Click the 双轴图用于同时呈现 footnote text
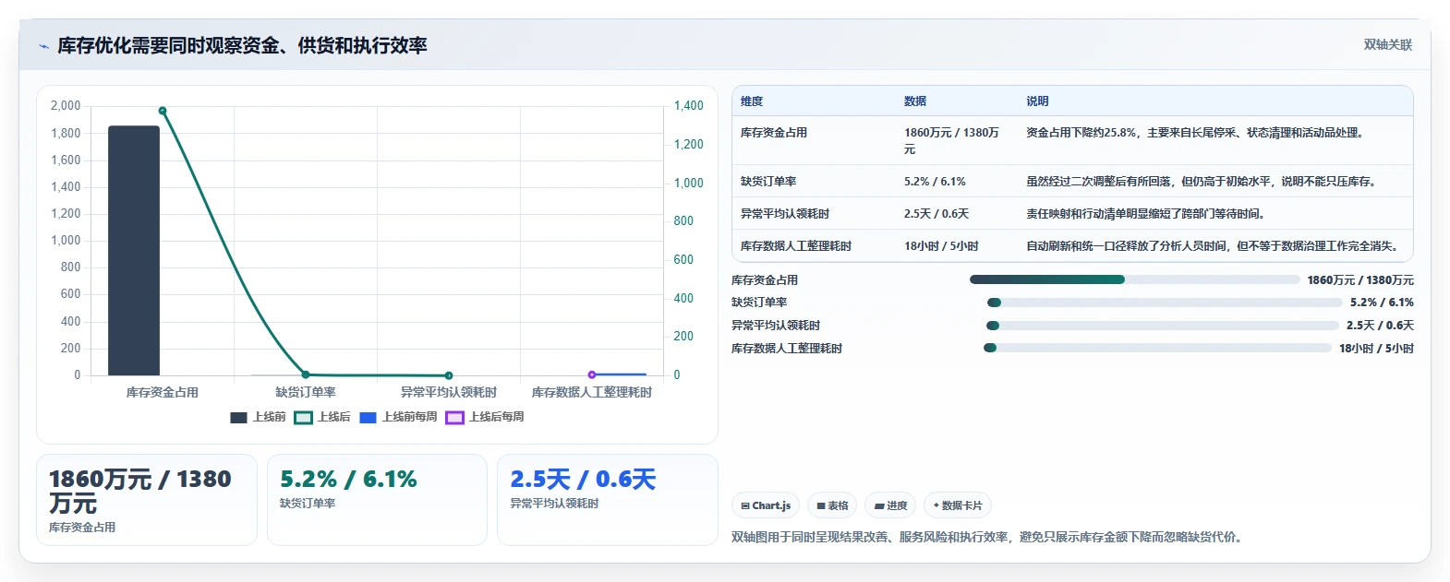The image size is (1450, 582). [986, 537]
